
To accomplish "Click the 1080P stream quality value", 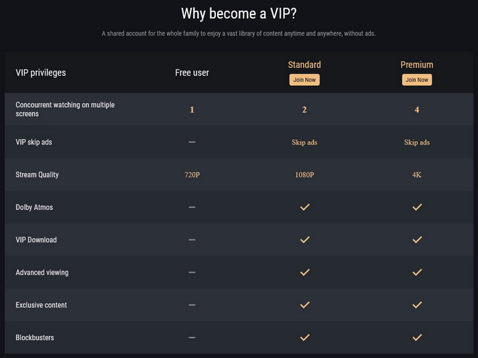I will point(305,175).
